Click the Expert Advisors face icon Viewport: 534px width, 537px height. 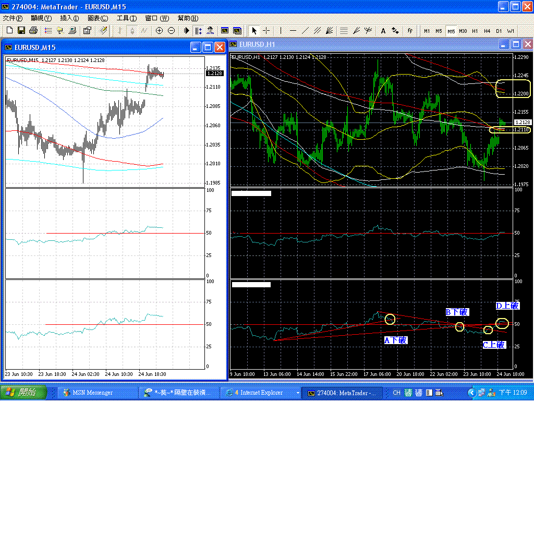pos(210,30)
